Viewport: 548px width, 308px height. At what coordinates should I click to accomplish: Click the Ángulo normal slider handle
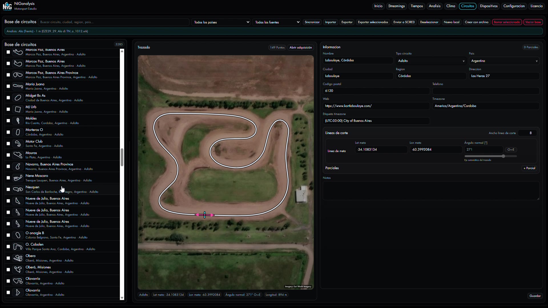pos(503,156)
